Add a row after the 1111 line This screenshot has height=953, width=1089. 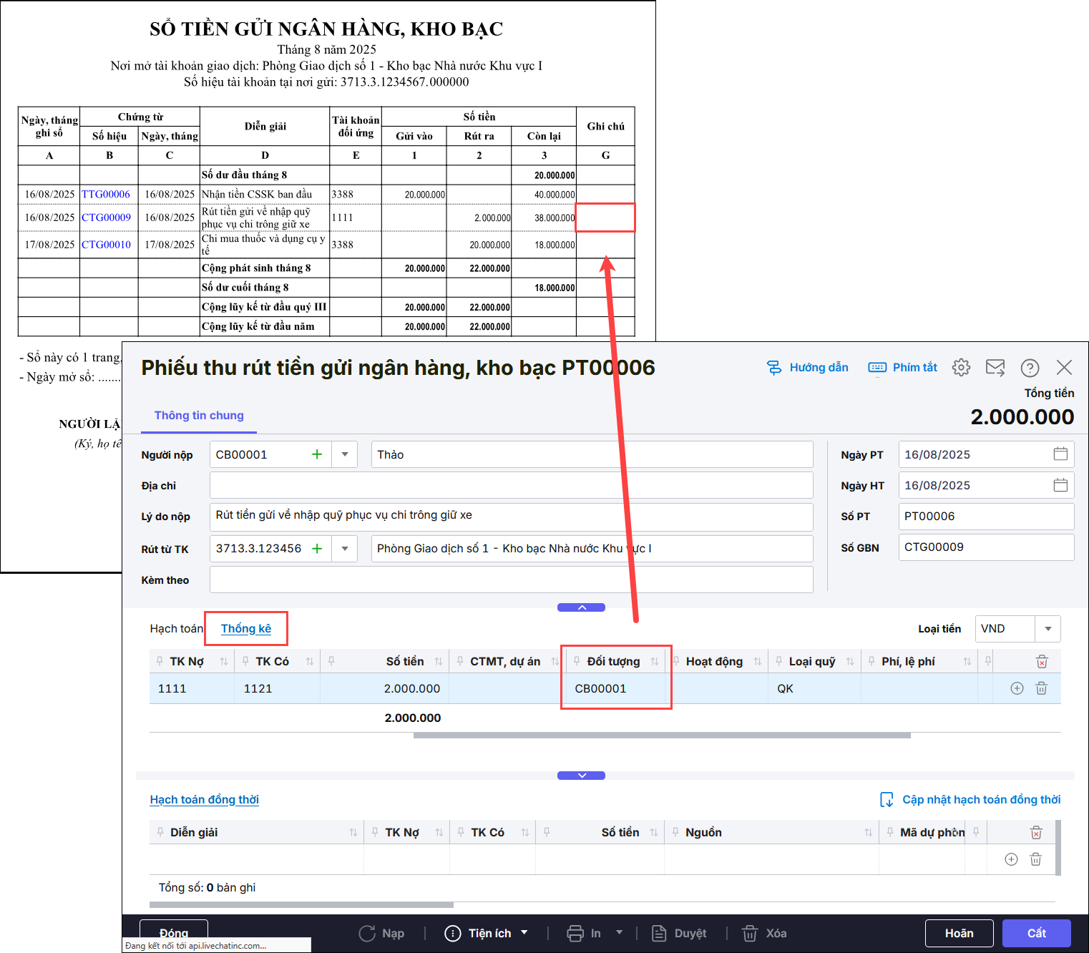(1016, 688)
